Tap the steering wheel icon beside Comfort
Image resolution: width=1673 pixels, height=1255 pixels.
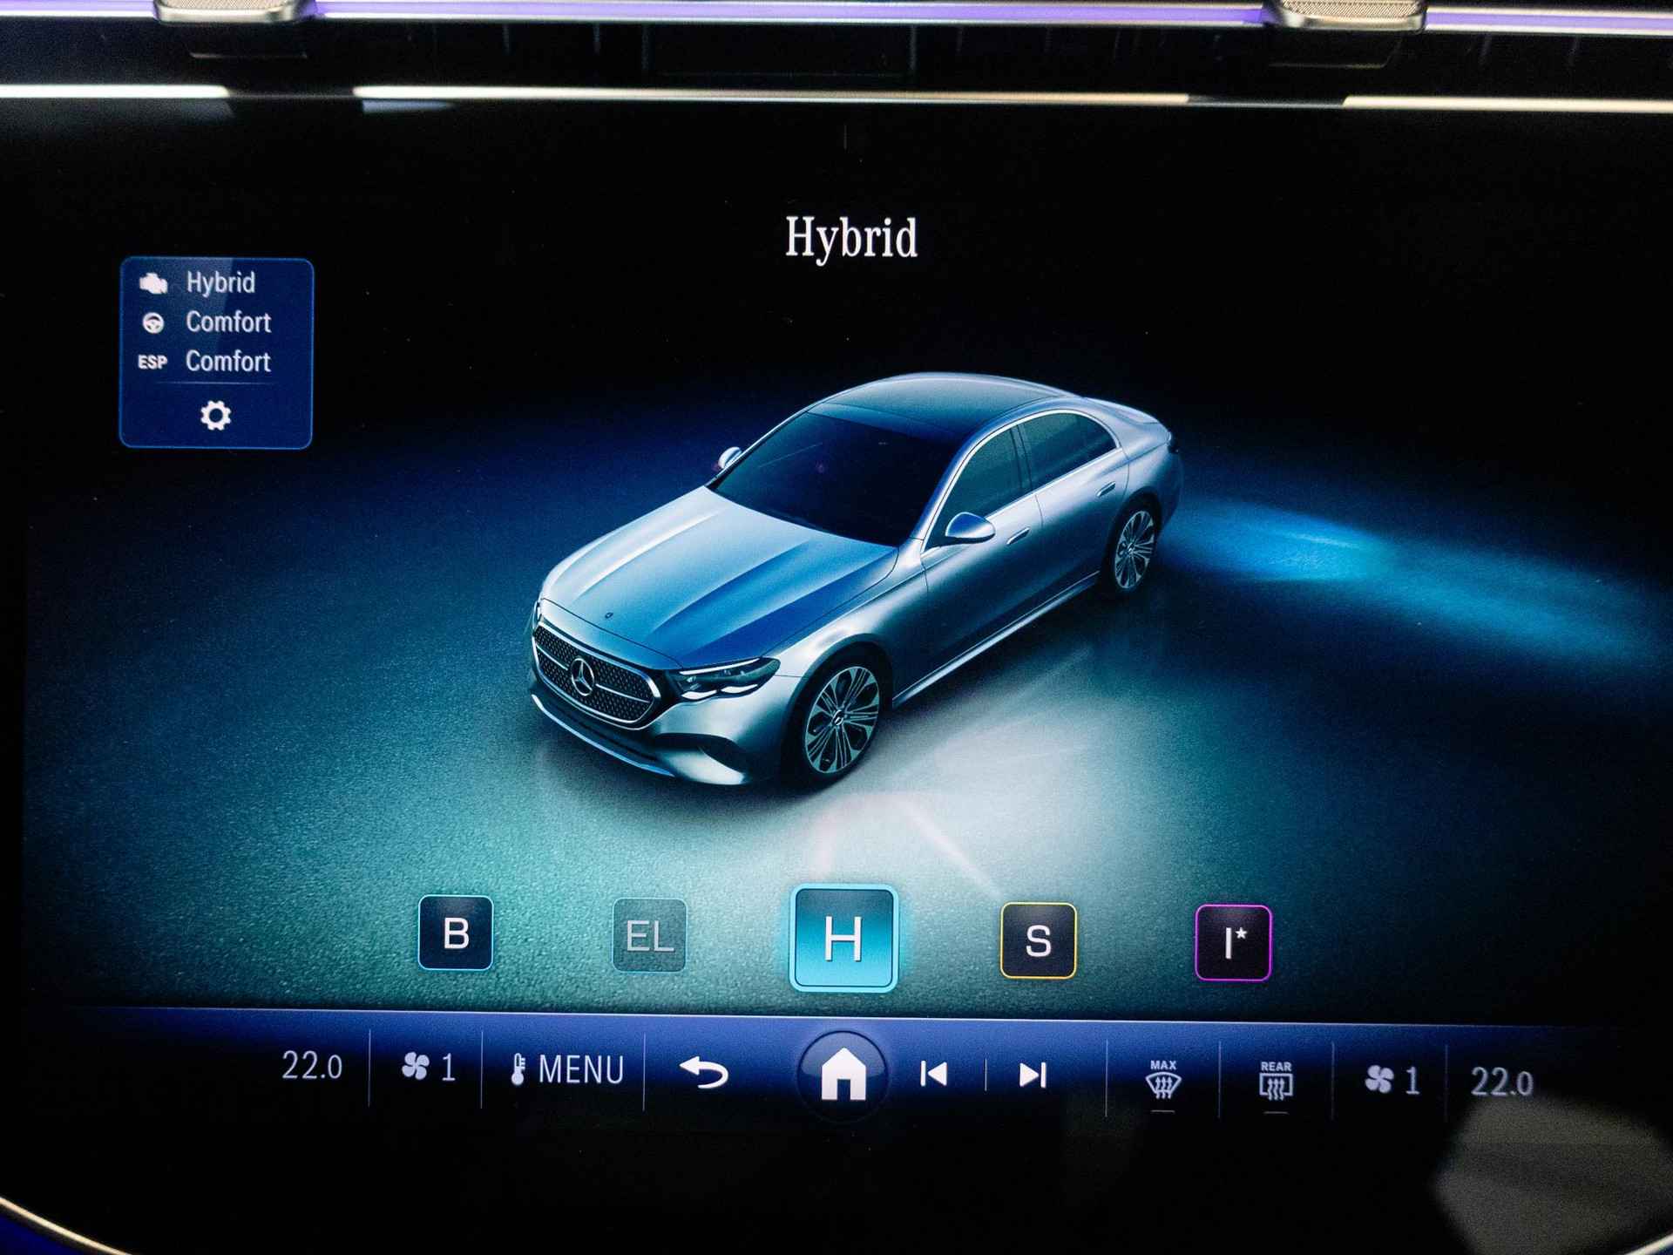tap(153, 323)
